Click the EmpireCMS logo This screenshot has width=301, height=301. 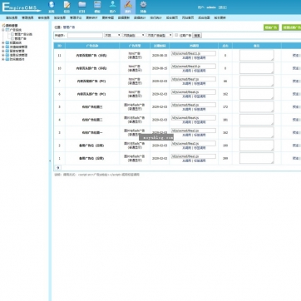(x=21, y=7)
